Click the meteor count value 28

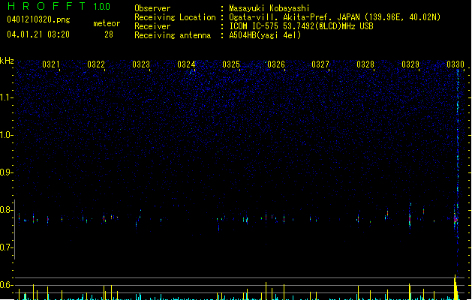[109, 34]
